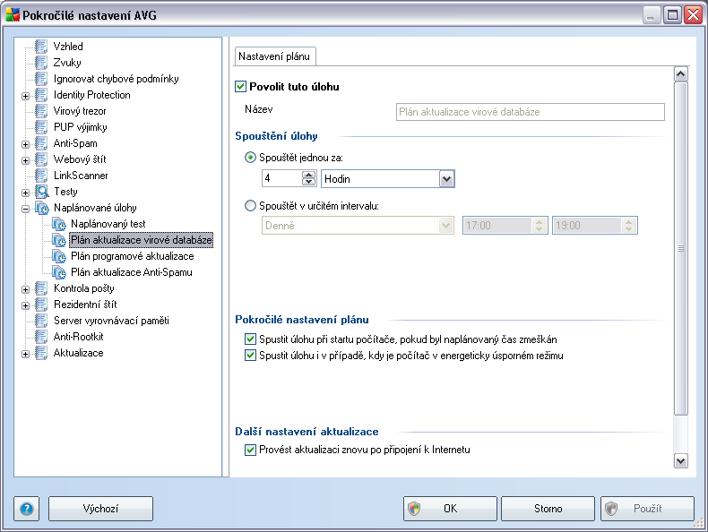
Task: Expand the Testy node
Action: click(26, 193)
